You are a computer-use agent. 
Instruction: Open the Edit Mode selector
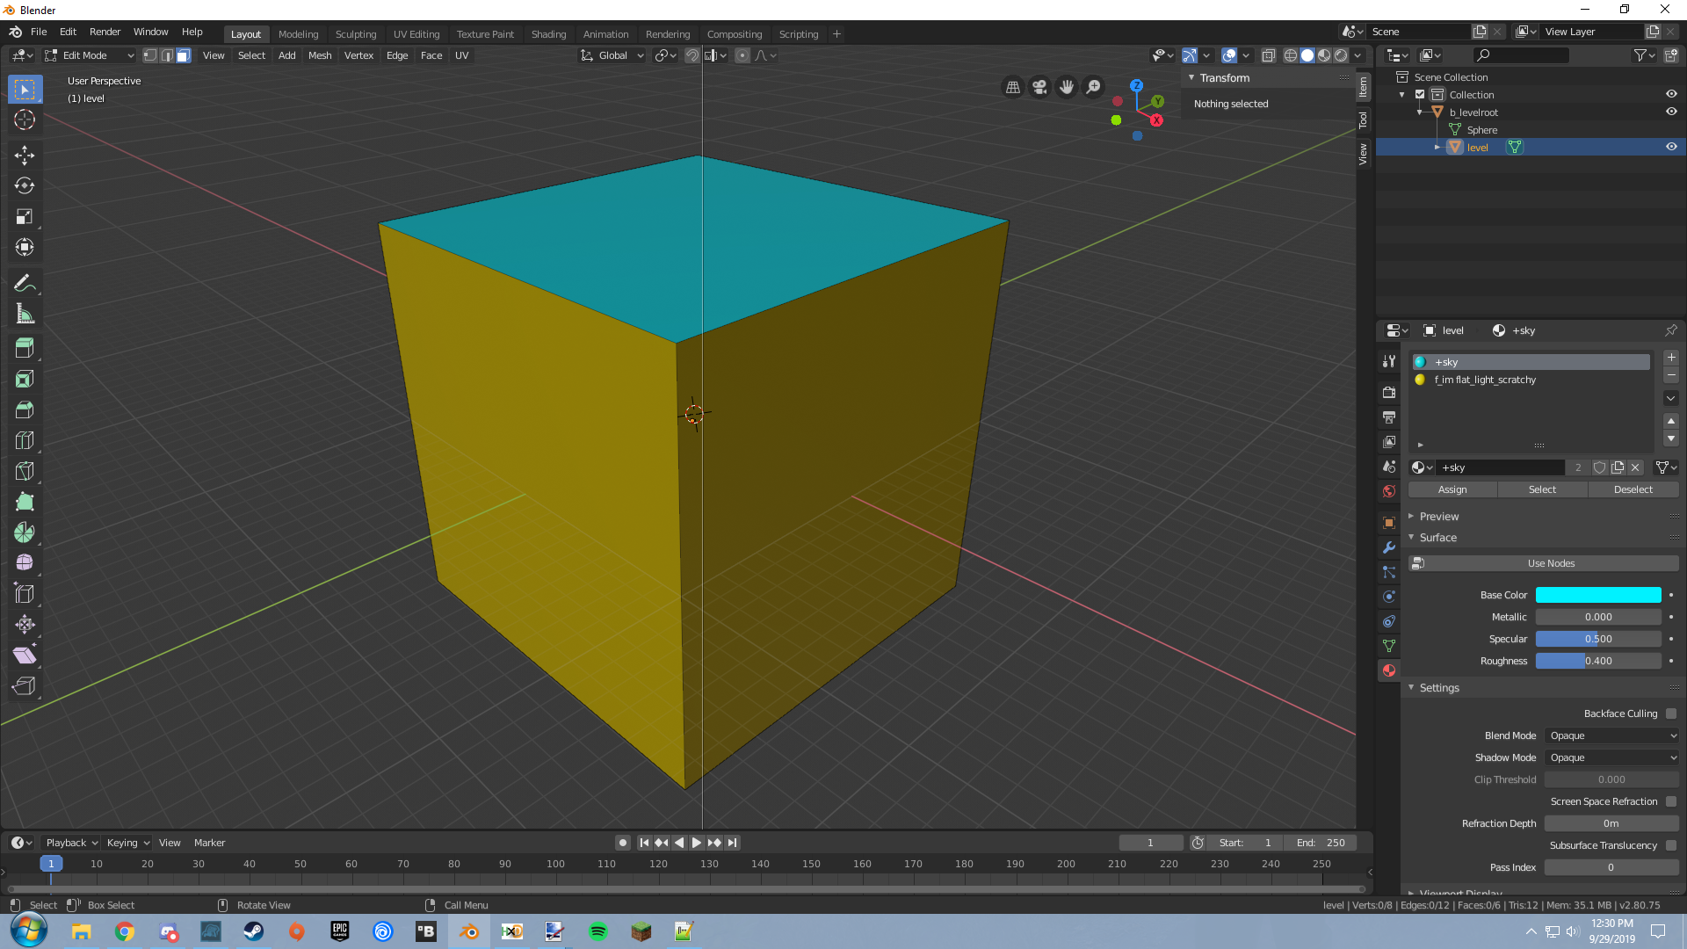[x=88, y=54]
